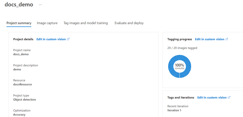
Task: Click the Optimization label
Action: pos(22,110)
